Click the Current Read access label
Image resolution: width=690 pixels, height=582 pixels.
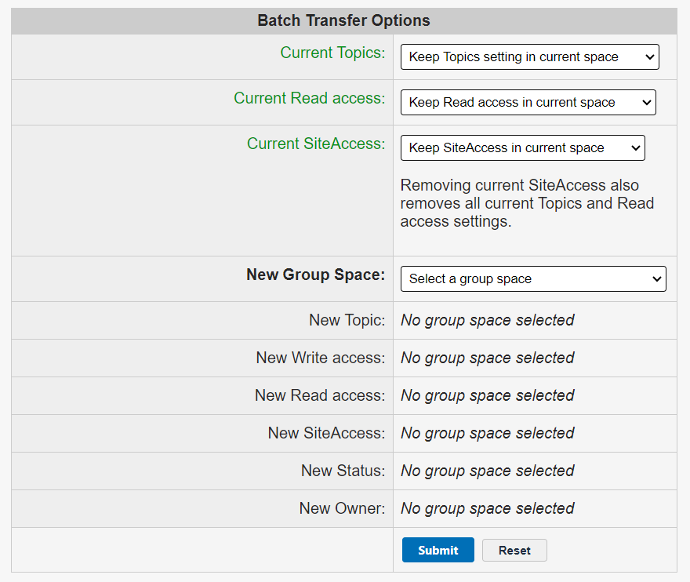(310, 98)
